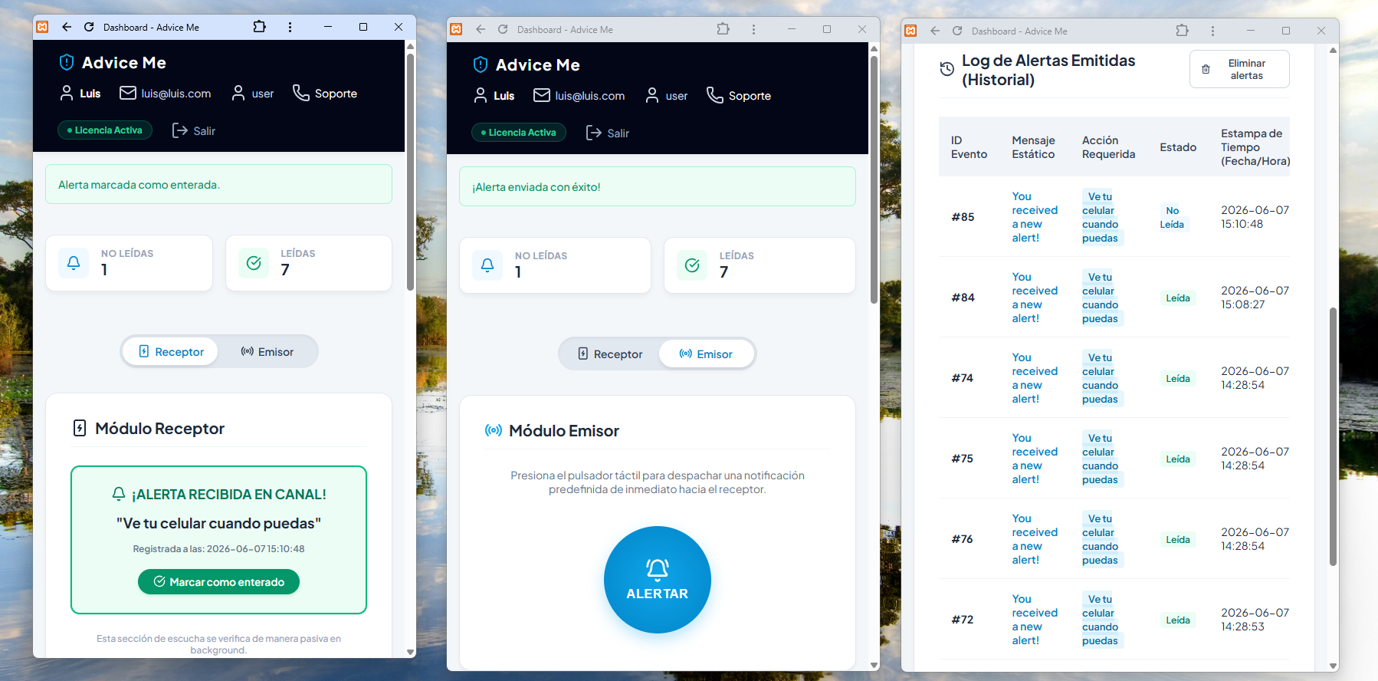Click the Leídas checkmark icon in middle window
The image size is (1378, 681).
tap(692, 265)
